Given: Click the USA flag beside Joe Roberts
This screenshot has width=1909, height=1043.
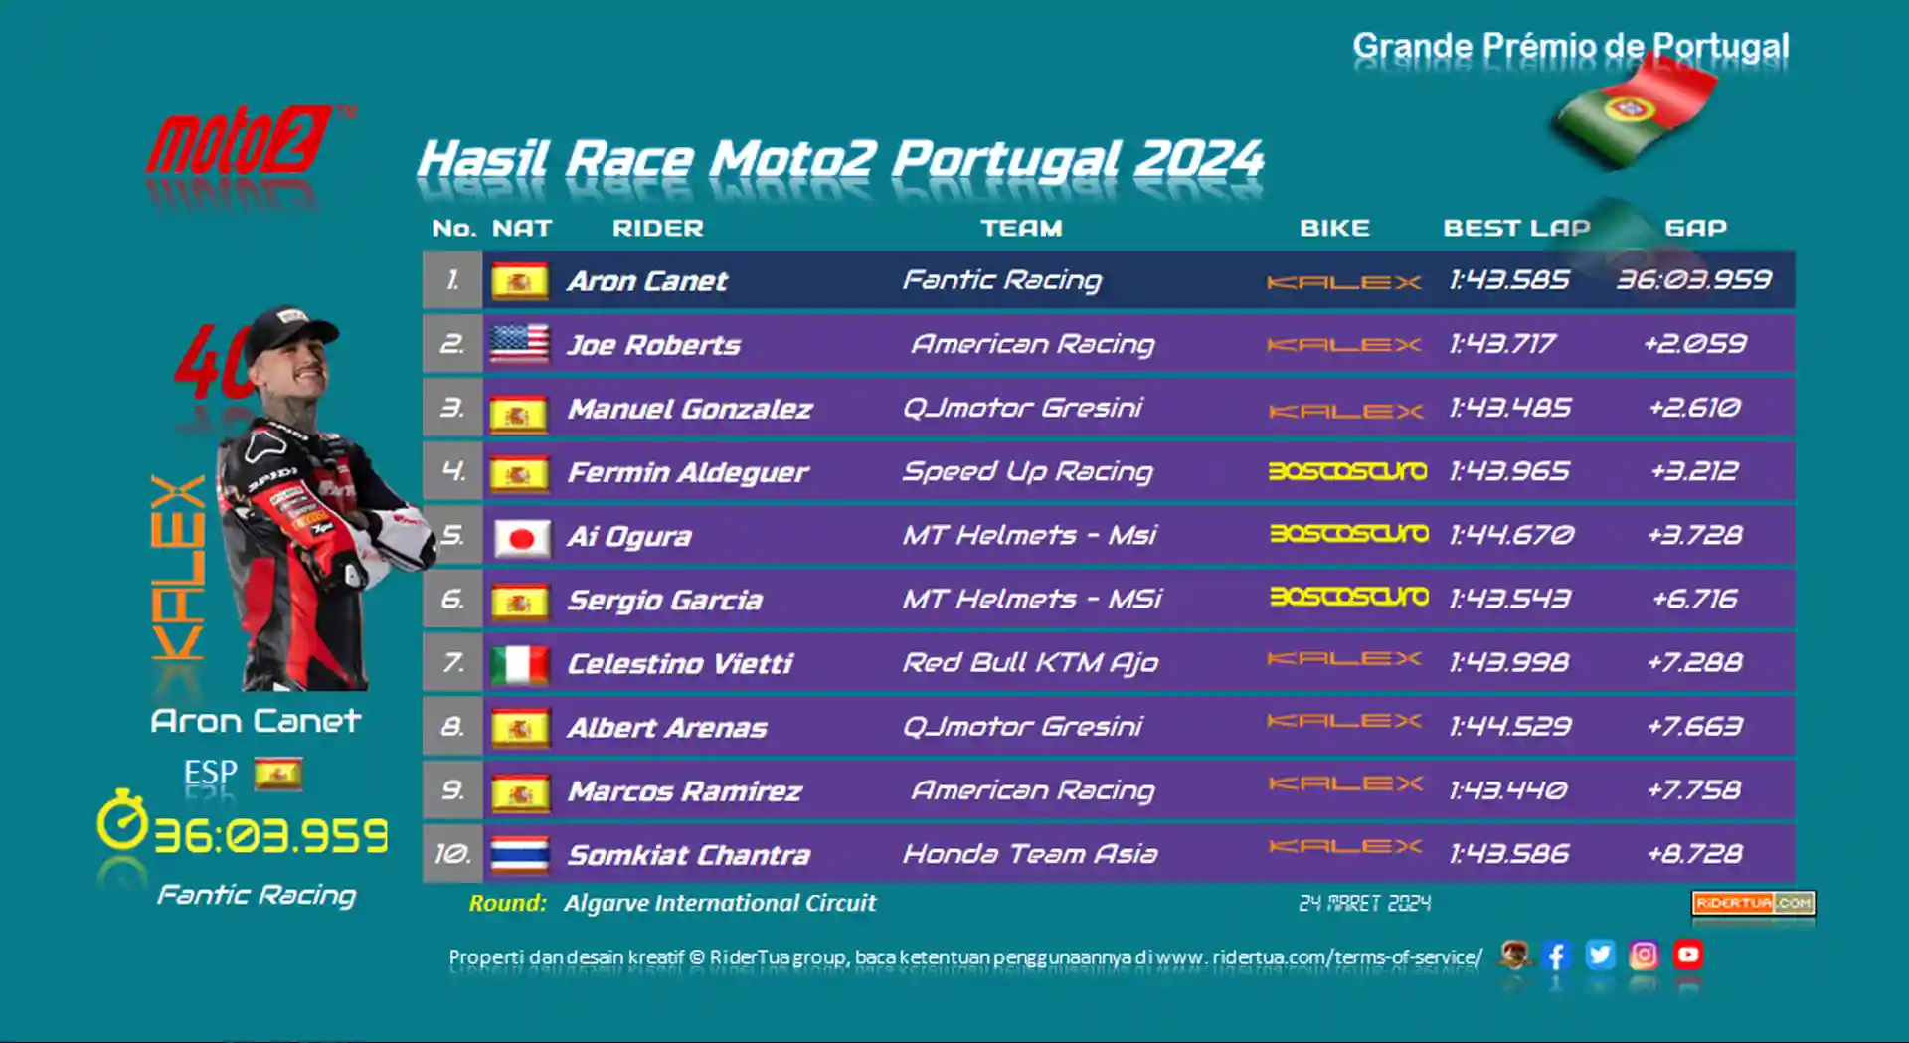Looking at the screenshot, I should (519, 344).
